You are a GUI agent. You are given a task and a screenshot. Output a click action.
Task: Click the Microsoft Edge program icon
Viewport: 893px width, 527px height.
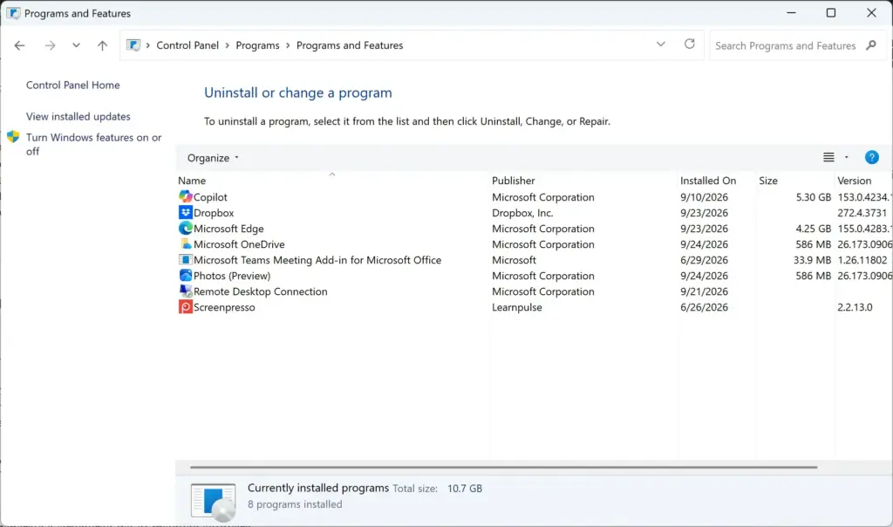185,228
